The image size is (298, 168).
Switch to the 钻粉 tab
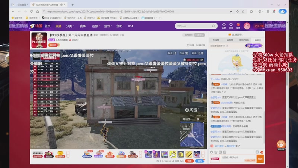(x=258, y=40)
